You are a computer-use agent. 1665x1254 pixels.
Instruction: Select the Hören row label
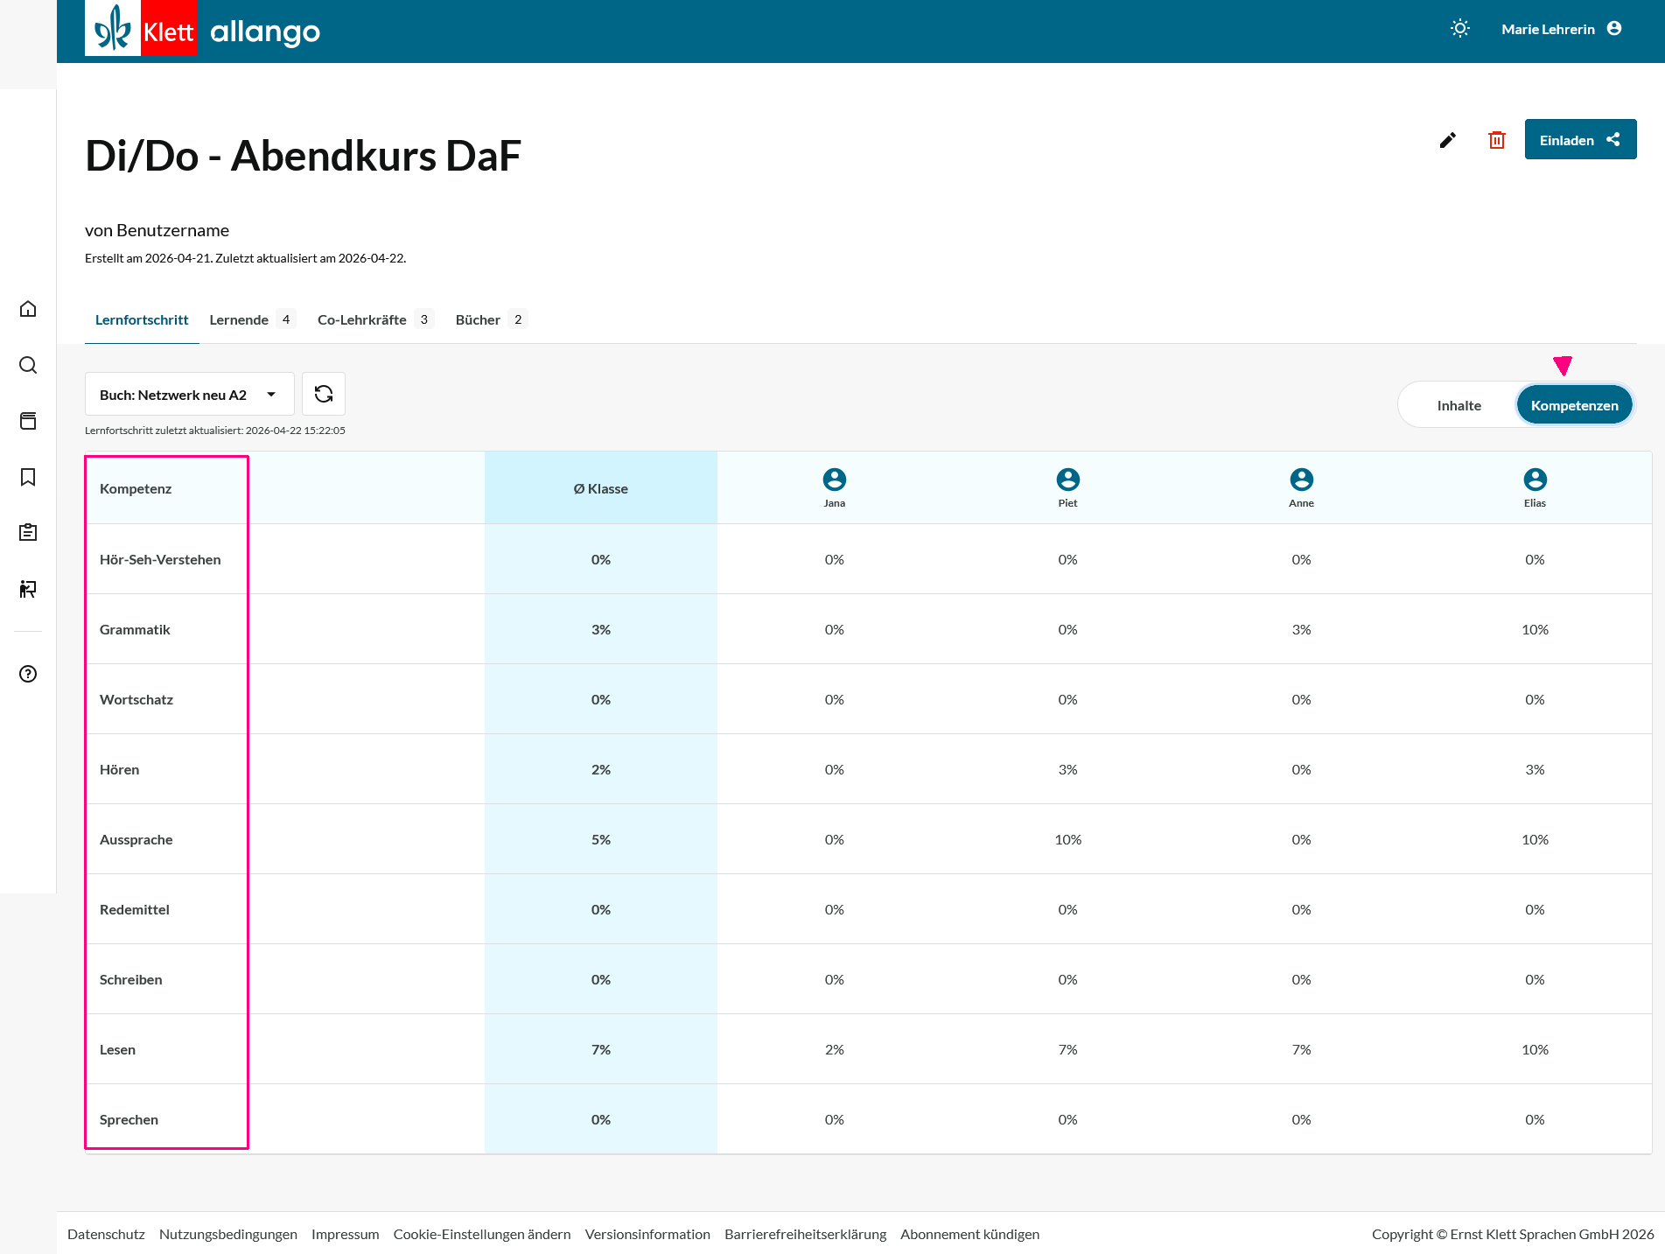pos(120,769)
